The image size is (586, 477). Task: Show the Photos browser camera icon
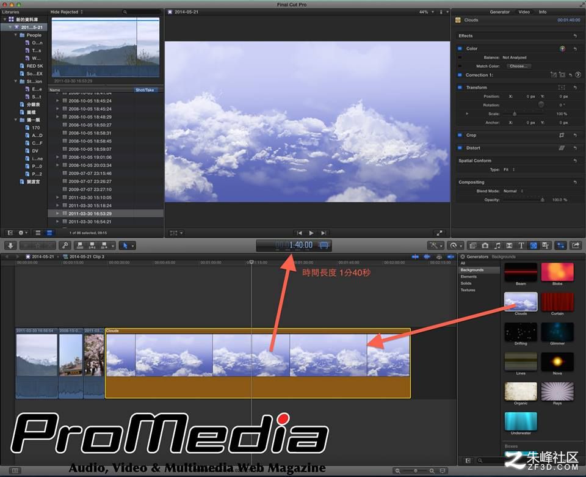[485, 246]
